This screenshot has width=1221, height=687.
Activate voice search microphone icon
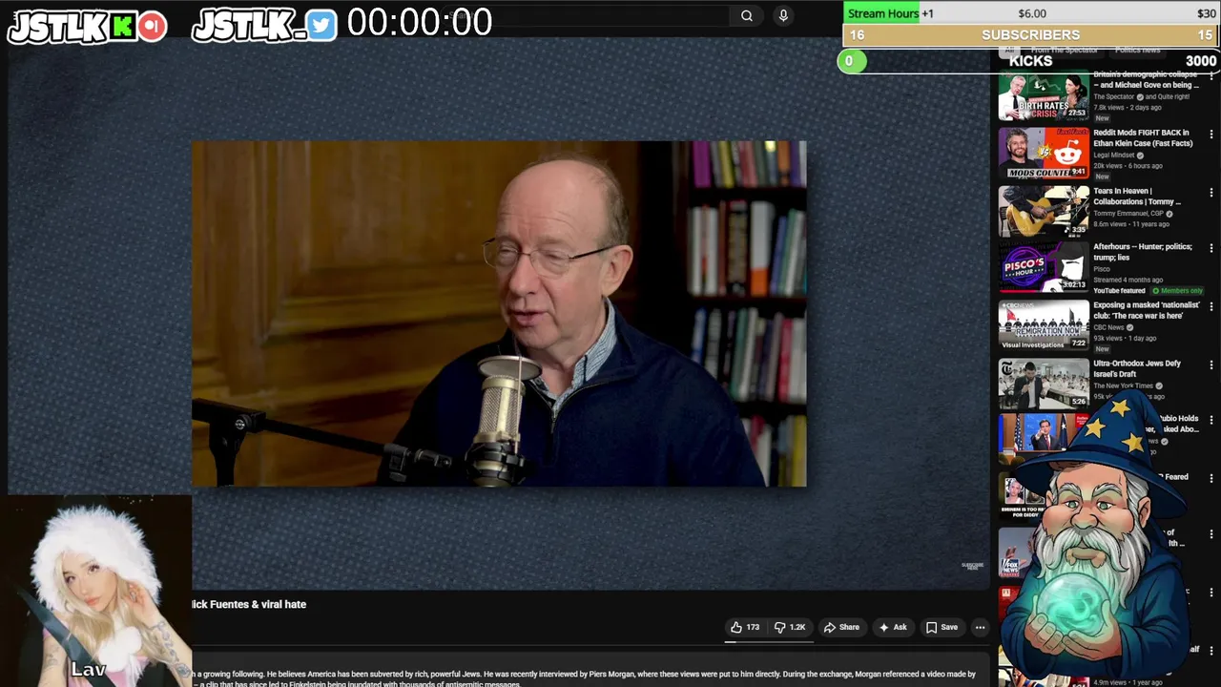[x=783, y=15]
